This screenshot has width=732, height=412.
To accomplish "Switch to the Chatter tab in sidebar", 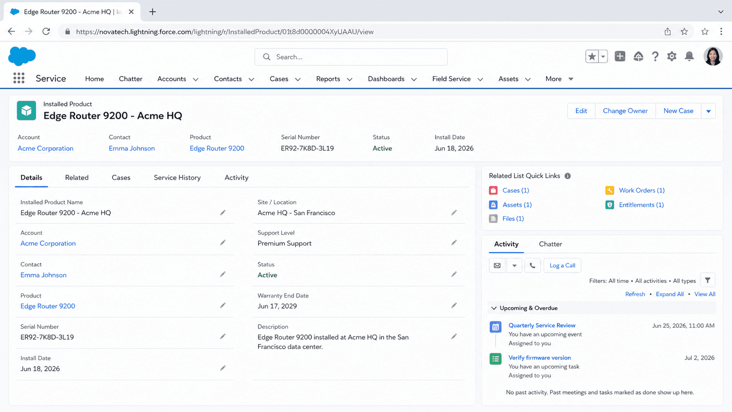I will [x=550, y=244].
